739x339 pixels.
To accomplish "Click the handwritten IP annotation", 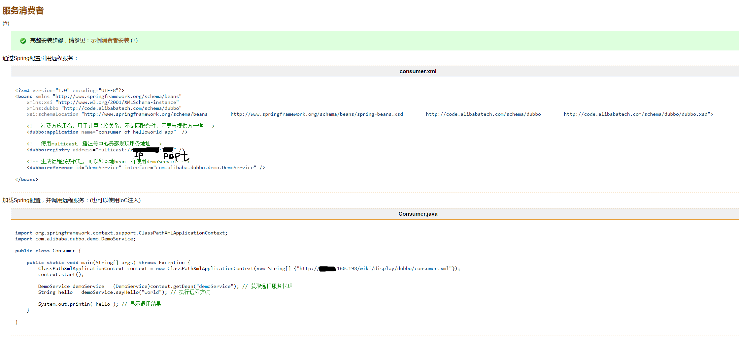I will point(139,155).
